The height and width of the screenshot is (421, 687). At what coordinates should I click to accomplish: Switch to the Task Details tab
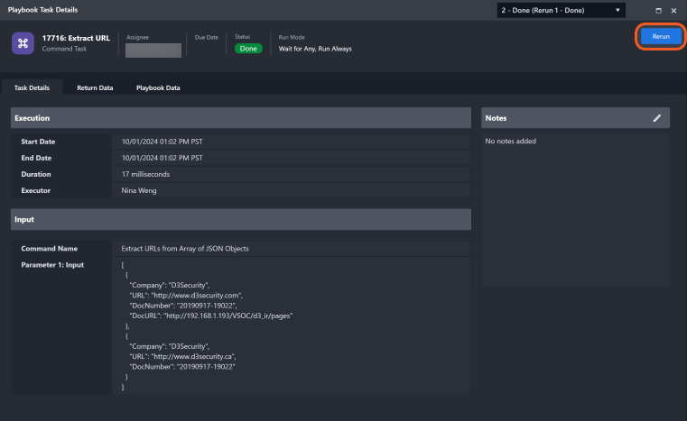click(x=32, y=87)
